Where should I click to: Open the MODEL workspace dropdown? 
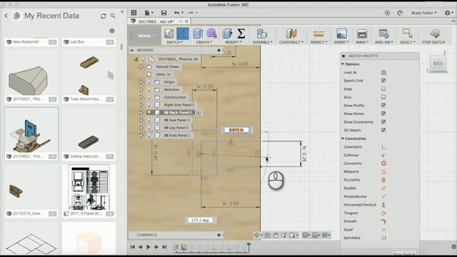[146, 36]
